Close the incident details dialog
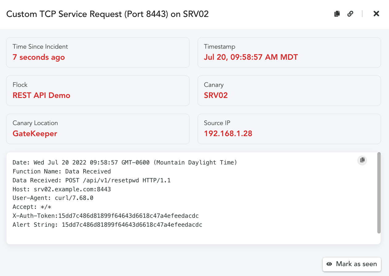 pos(376,14)
